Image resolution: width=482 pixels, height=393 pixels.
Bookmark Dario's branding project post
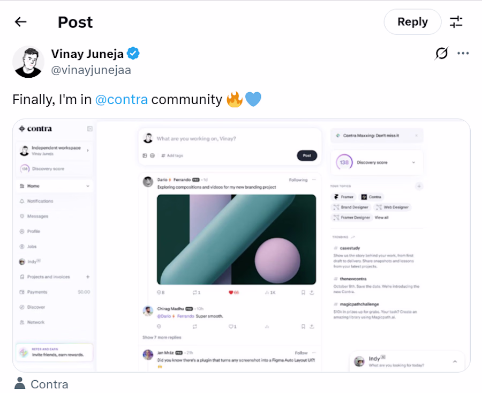click(302, 293)
